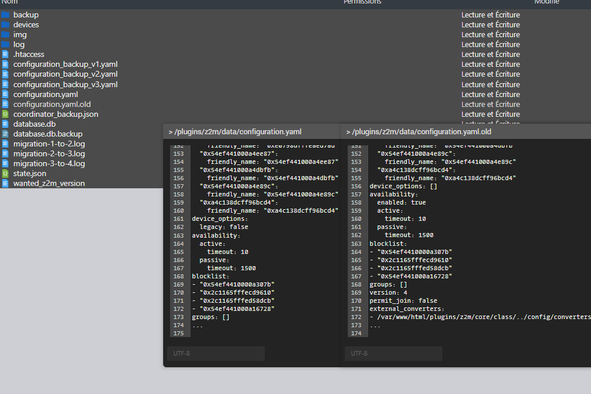The width and height of the screenshot is (591, 394).
Task: Open UTF-8 encoding selector in configuration.yaml.old editor
Action: (393, 353)
